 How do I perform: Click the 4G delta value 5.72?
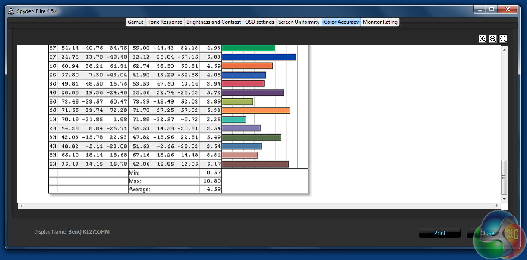(x=214, y=93)
